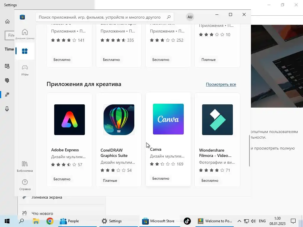
Task: Open the volume speaker tray icon
Action: coord(253,221)
